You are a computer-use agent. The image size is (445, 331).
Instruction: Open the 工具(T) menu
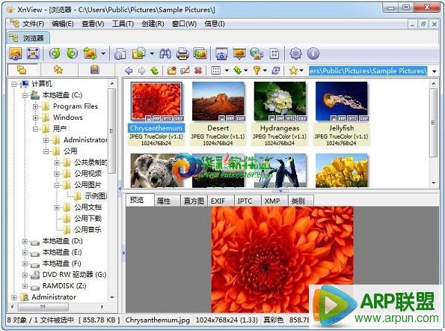click(x=123, y=24)
